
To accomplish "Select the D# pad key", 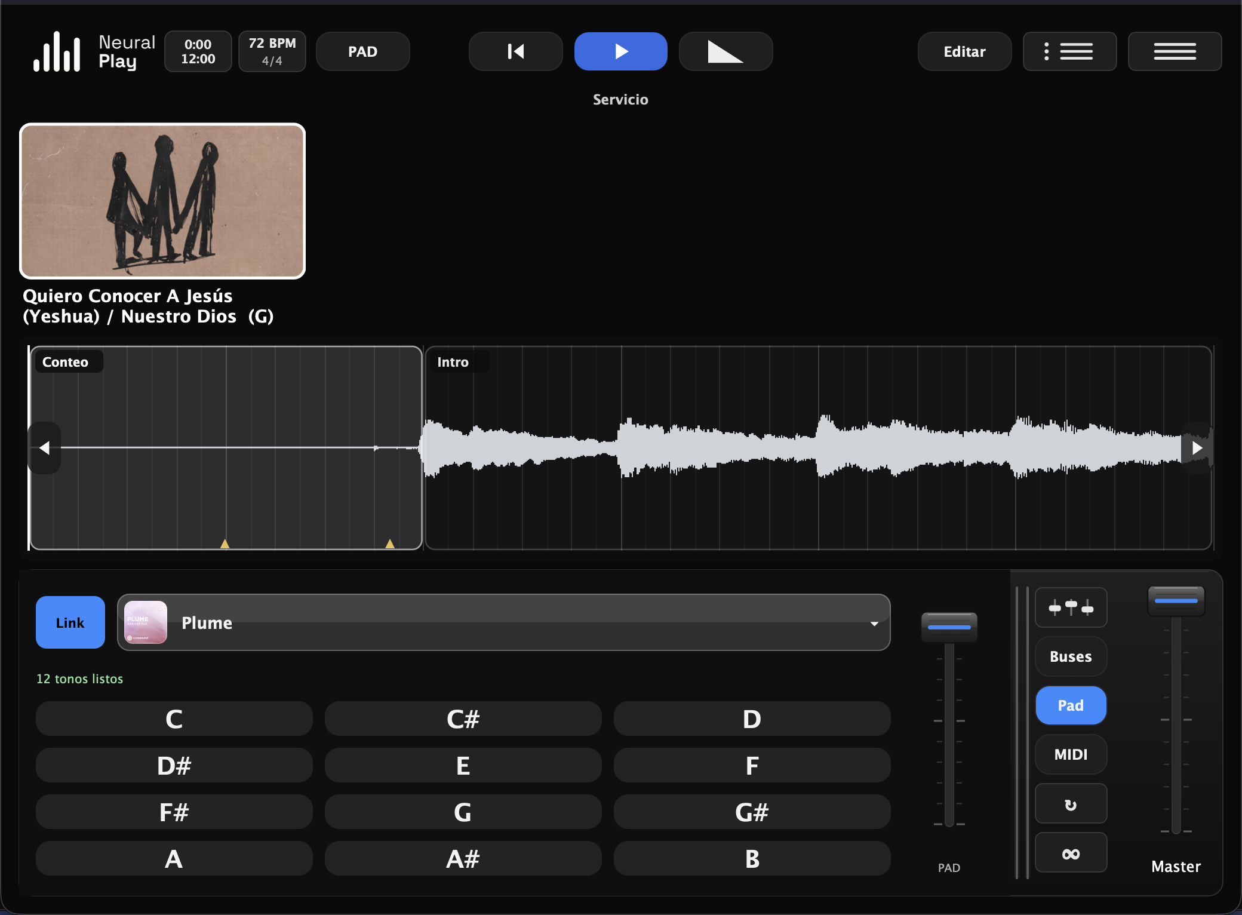I will pyautogui.click(x=174, y=765).
